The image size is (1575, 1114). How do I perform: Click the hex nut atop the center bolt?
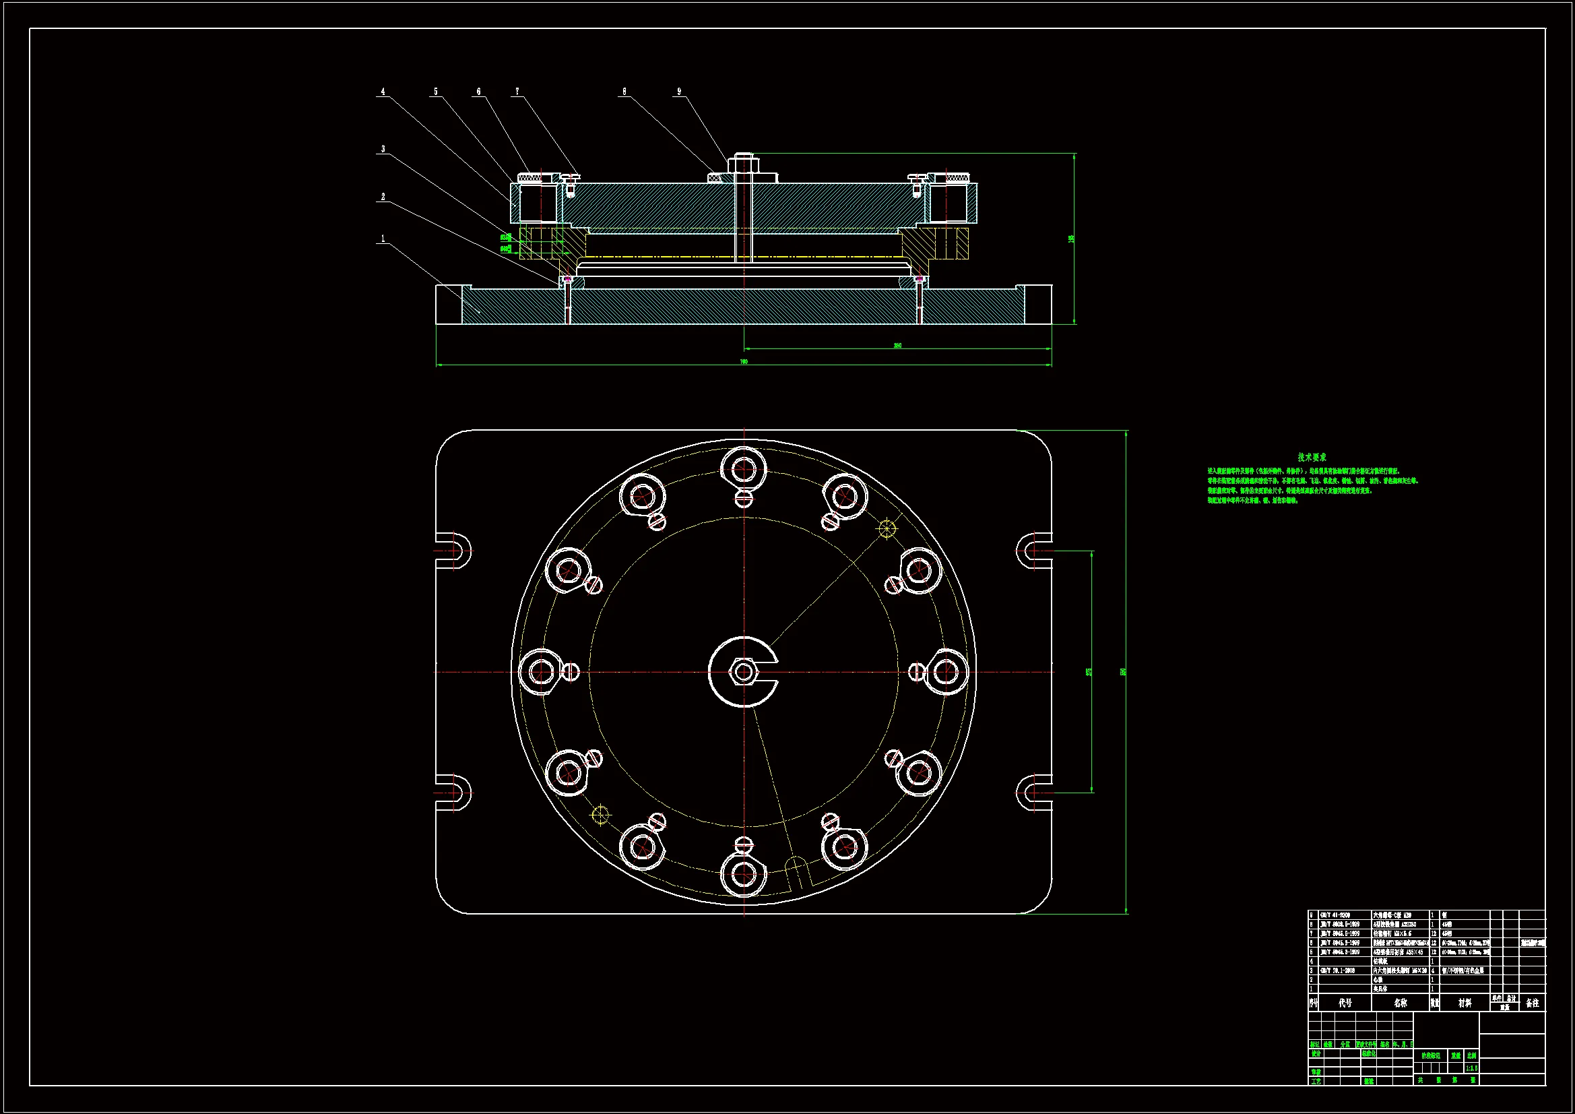click(743, 164)
